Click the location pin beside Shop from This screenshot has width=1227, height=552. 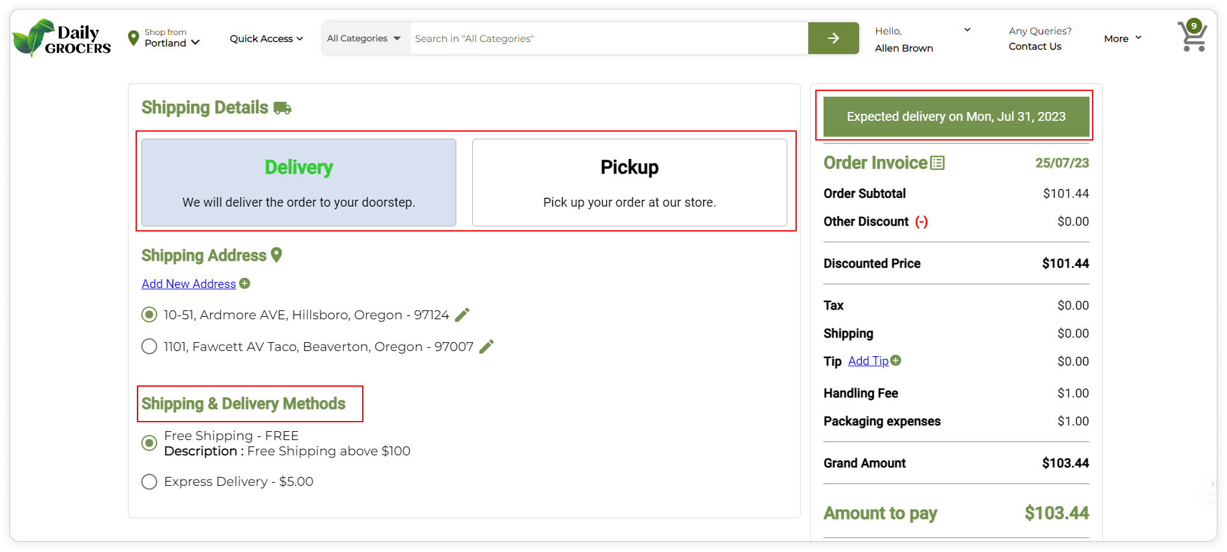click(133, 38)
